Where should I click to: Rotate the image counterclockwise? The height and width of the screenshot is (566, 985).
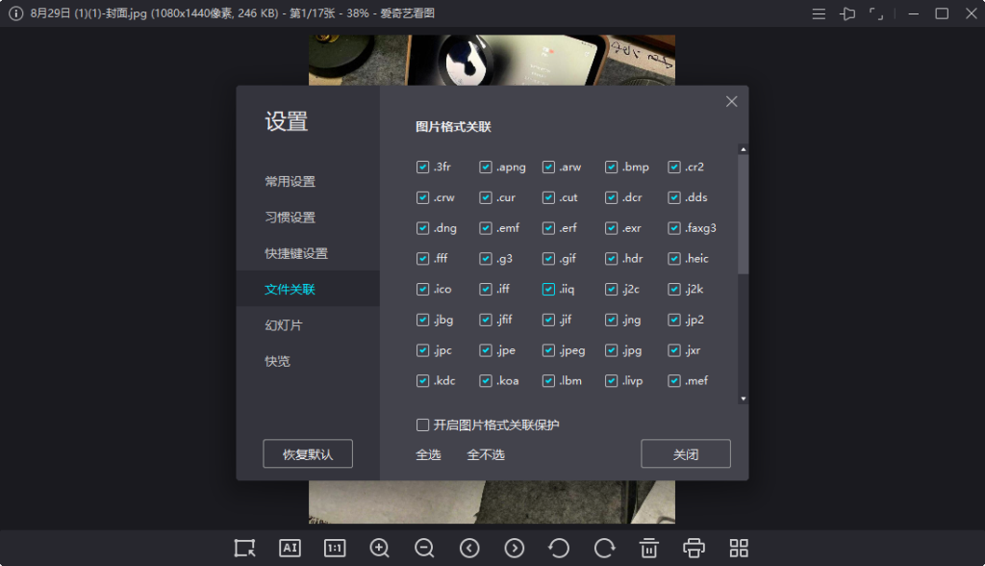tap(559, 547)
